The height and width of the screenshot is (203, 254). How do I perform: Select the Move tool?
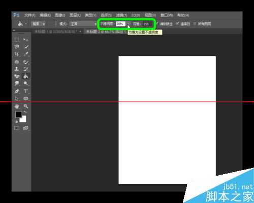tap(26, 39)
